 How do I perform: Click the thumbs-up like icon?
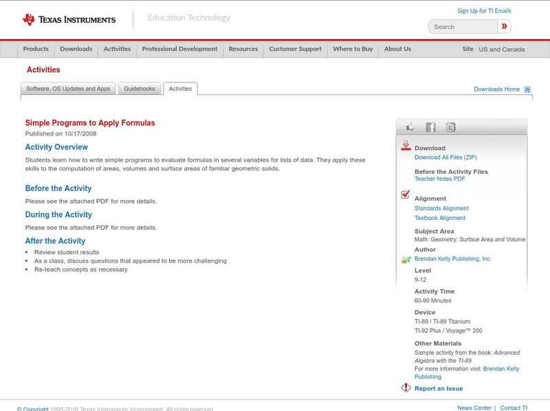pos(410,127)
